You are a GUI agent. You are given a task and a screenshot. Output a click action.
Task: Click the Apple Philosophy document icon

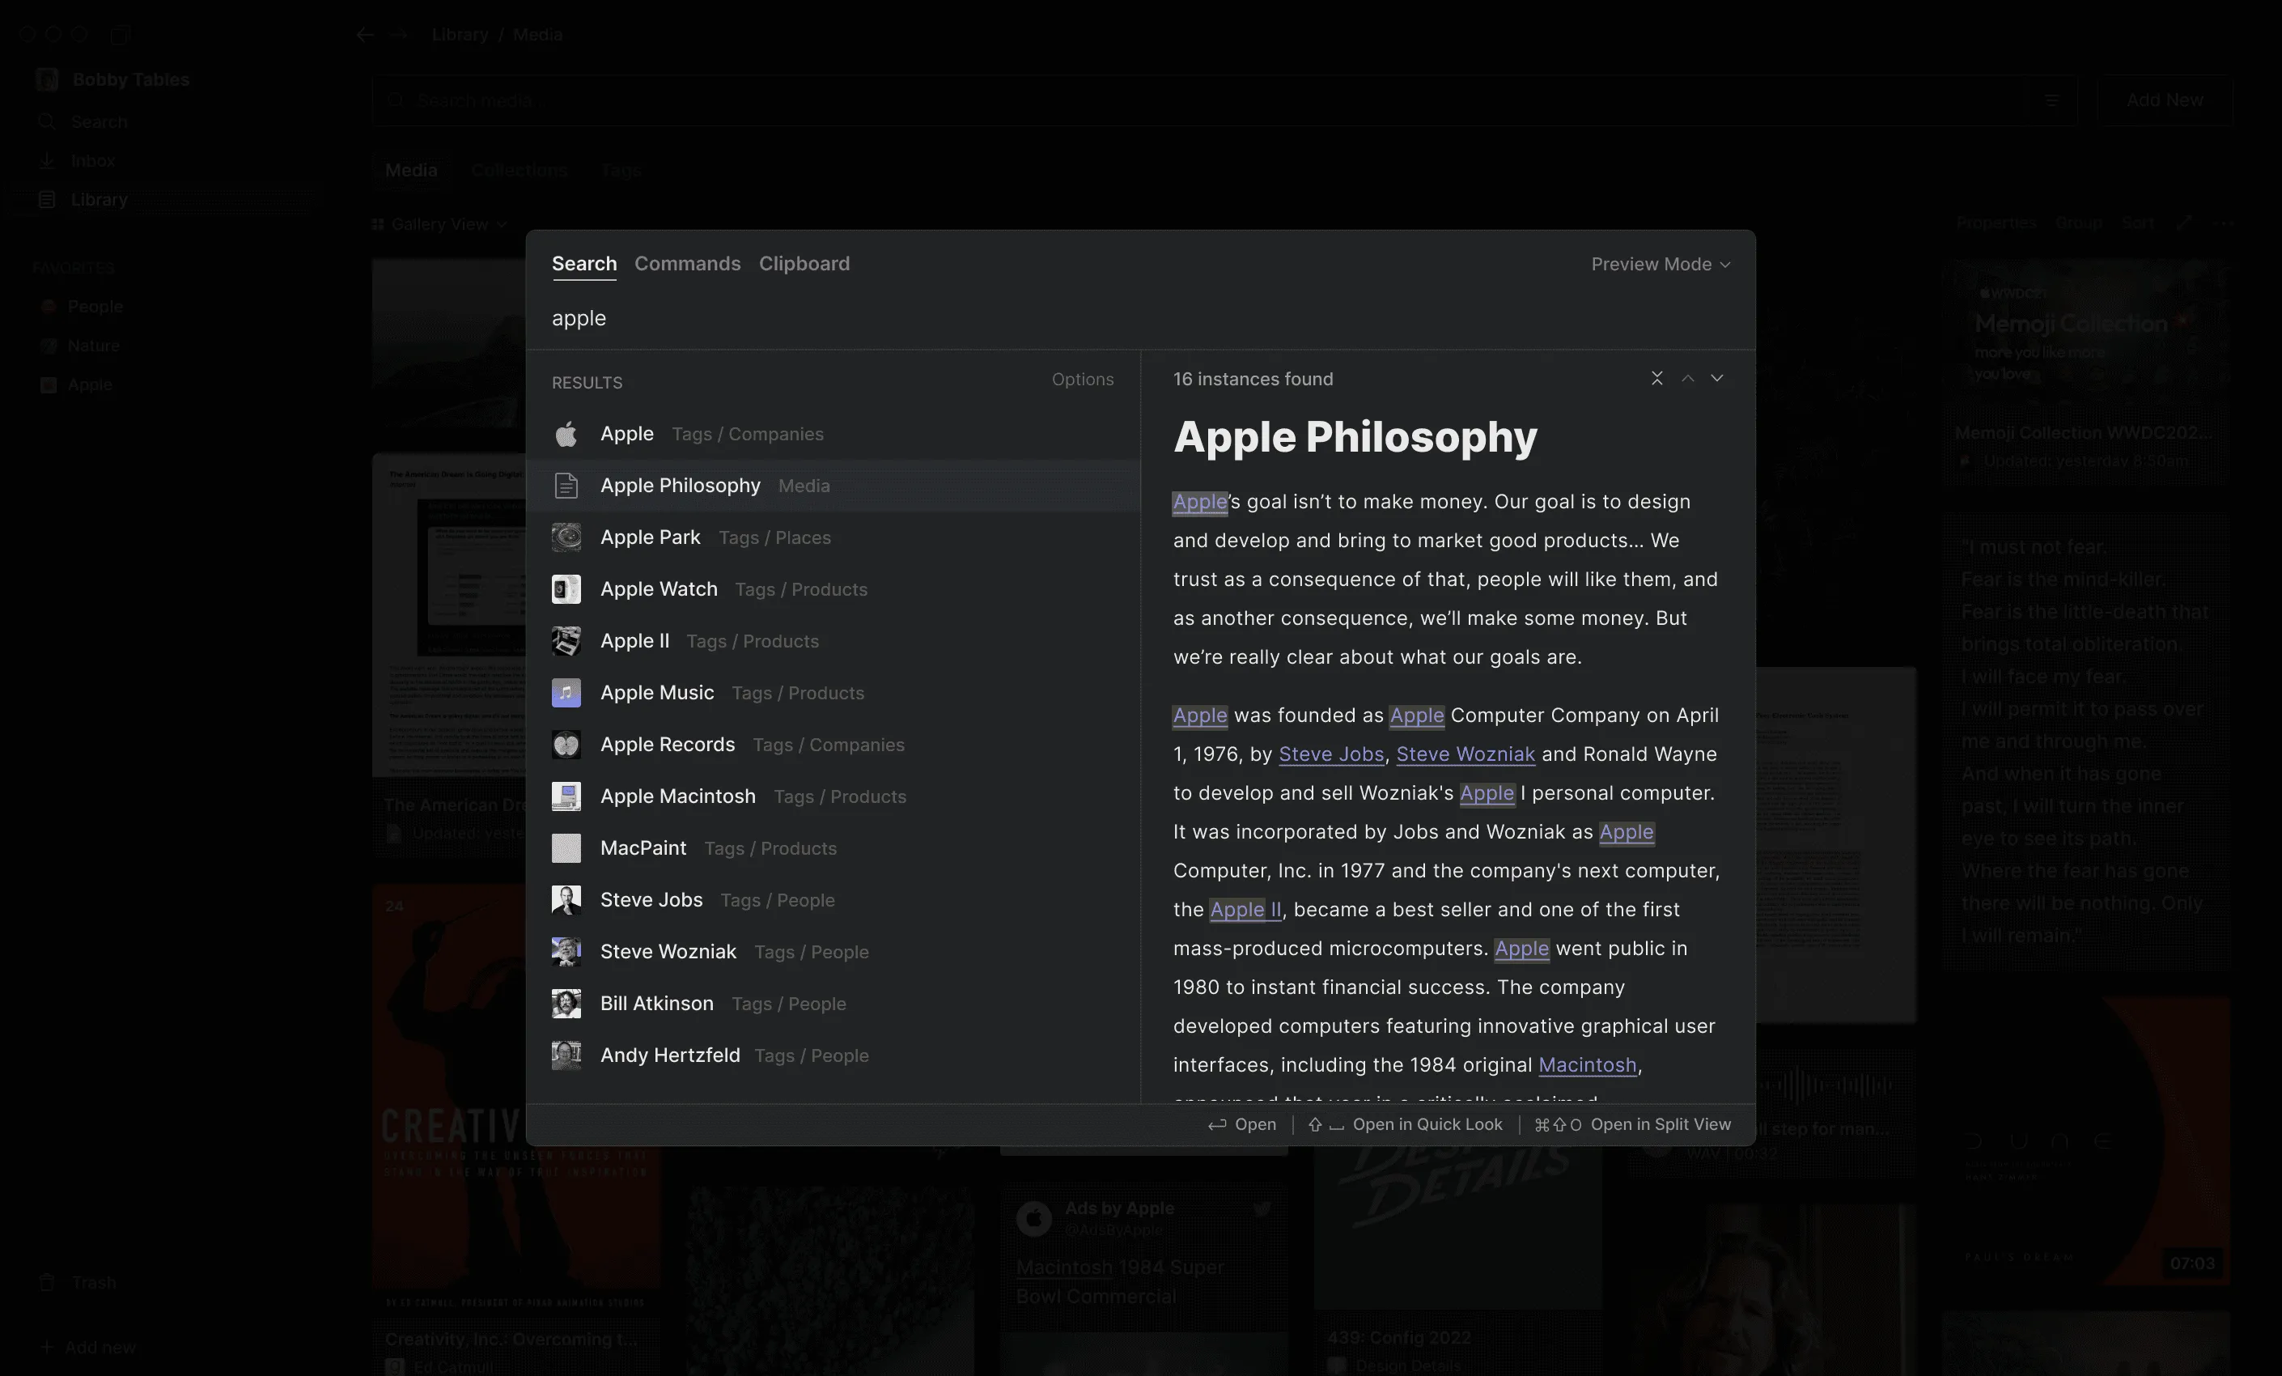pyautogui.click(x=566, y=486)
